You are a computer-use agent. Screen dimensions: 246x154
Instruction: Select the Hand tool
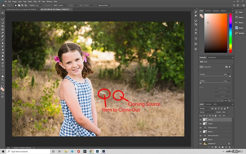2,76
